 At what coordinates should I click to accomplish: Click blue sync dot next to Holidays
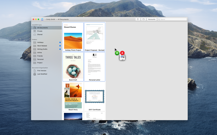[x=60, y=42]
